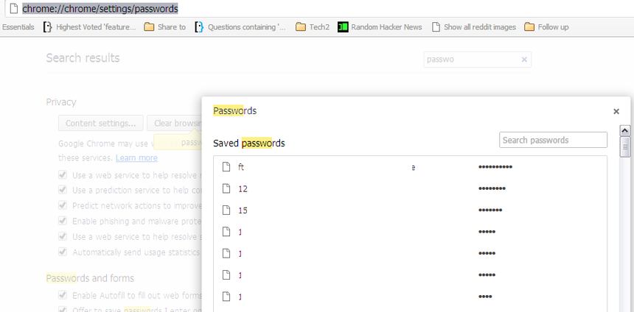Screen dimensions: 634x312
Task: Click the Search passwords field
Action: [553, 140]
